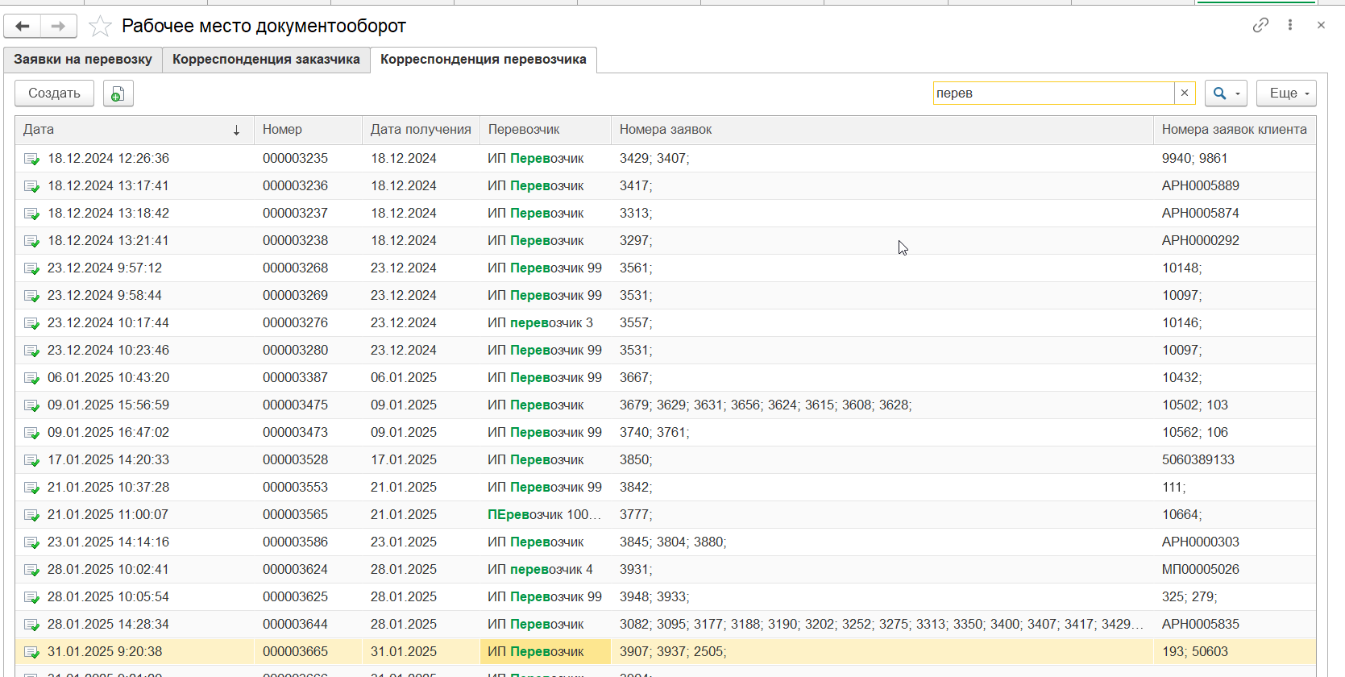The width and height of the screenshot is (1345, 677).
Task: Click document icon of row 18.12.2024 13:17:41
Action: point(31,186)
